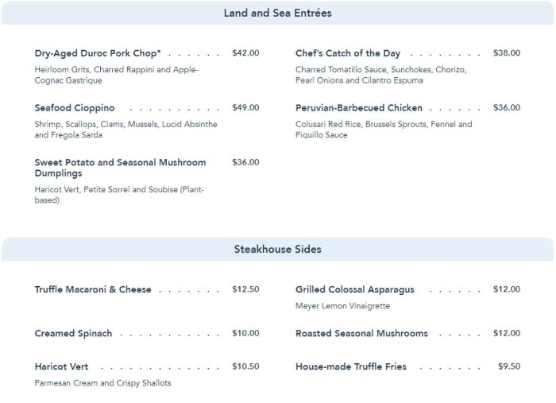Click the $38.00 Chef's Catch price
The image size is (556, 403).
(x=507, y=53)
